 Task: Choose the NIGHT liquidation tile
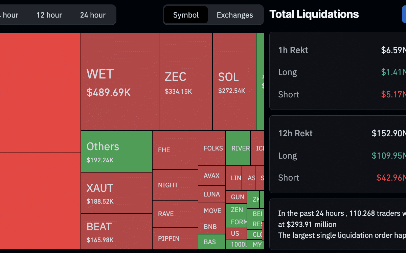[x=175, y=185]
